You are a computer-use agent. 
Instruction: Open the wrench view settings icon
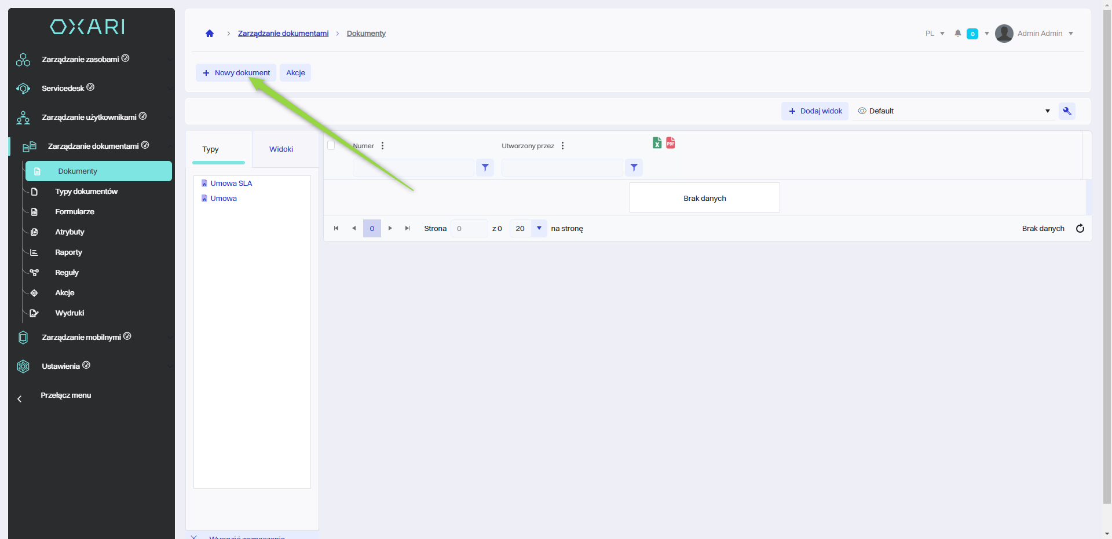tap(1067, 111)
